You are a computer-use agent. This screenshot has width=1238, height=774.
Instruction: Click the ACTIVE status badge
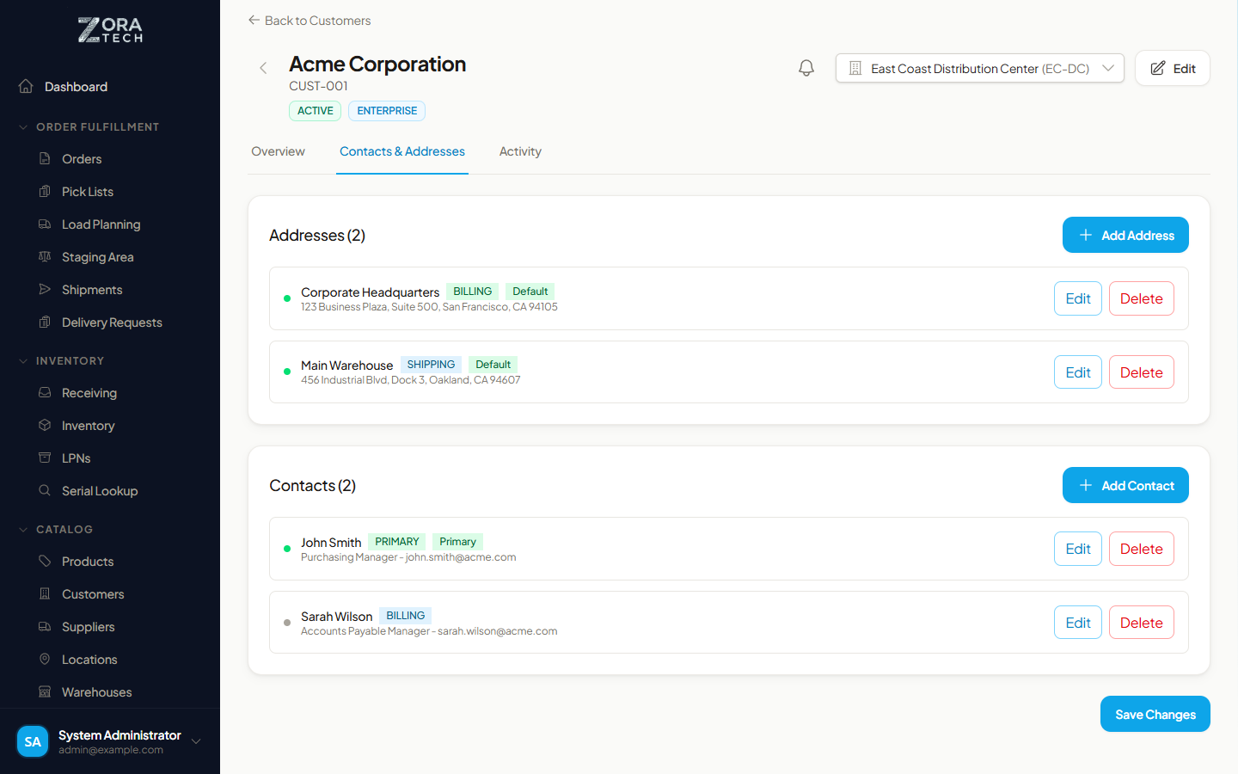(x=315, y=111)
